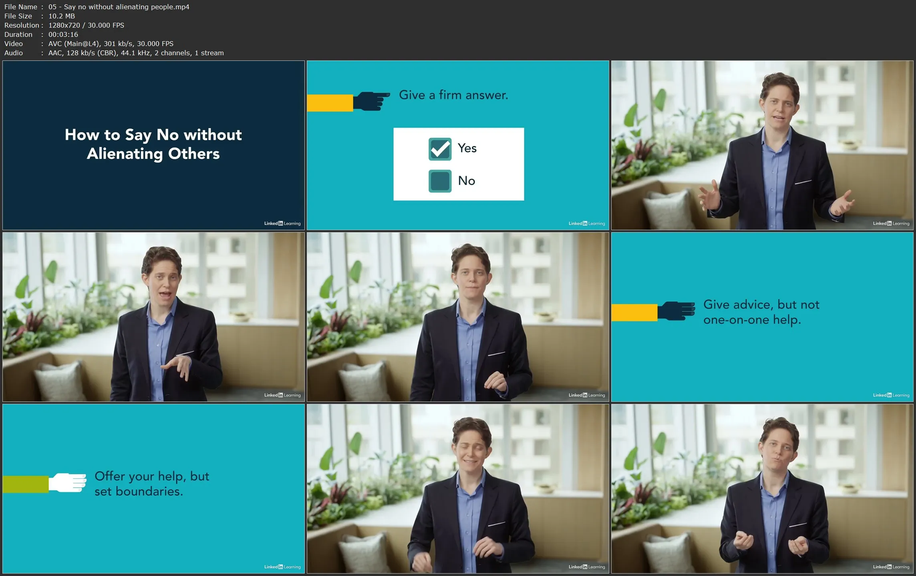Viewport: 916px width, 576px height.
Task: Open the speaker frame with both hands spread open
Action: point(762,145)
